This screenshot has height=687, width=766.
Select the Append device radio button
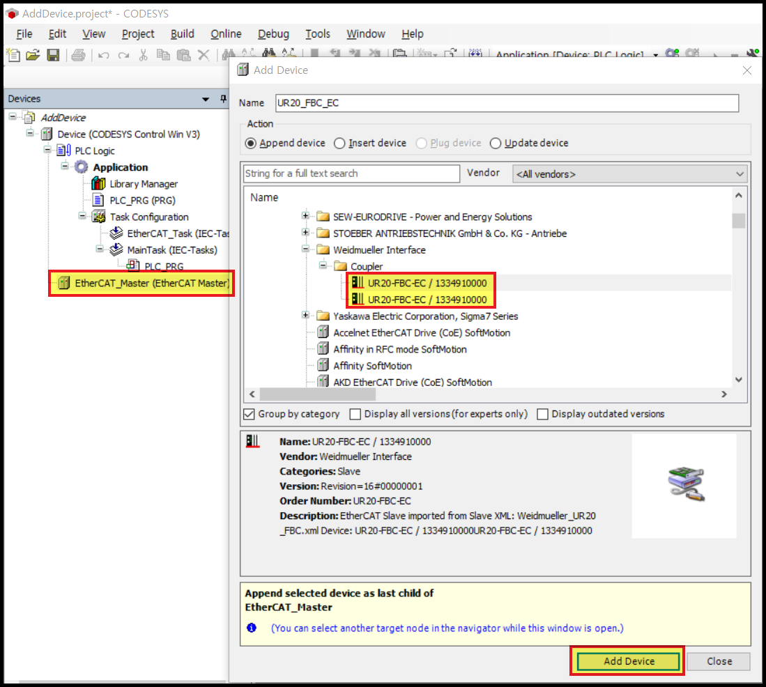click(x=251, y=143)
